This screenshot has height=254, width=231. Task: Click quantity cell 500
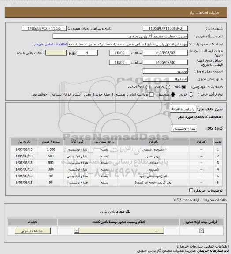[51, 156]
